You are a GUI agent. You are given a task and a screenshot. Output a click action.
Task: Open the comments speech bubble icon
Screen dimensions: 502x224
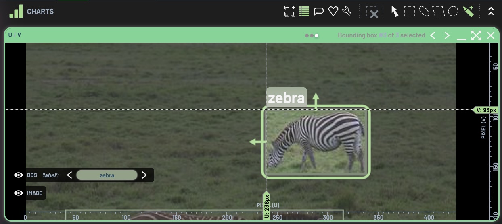point(319,11)
